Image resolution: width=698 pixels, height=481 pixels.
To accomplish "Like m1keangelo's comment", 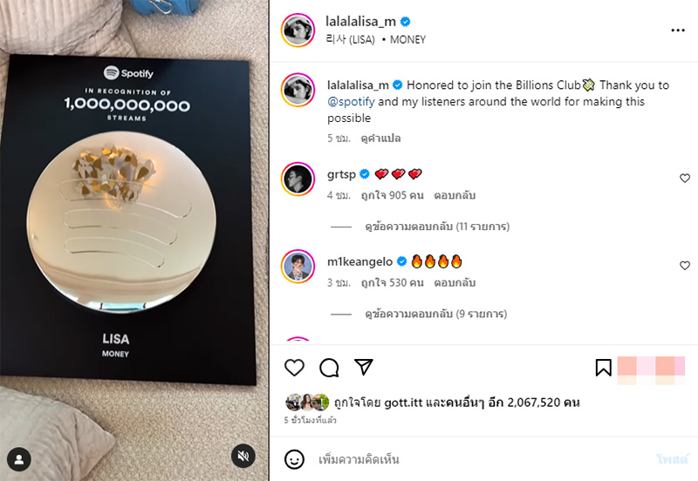I will (685, 266).
